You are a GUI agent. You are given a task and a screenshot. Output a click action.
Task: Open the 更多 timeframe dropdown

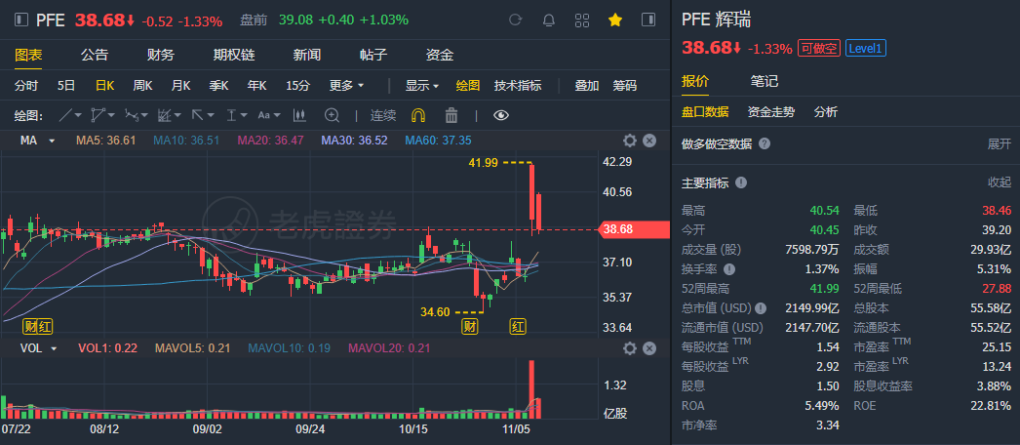[347, 85]
